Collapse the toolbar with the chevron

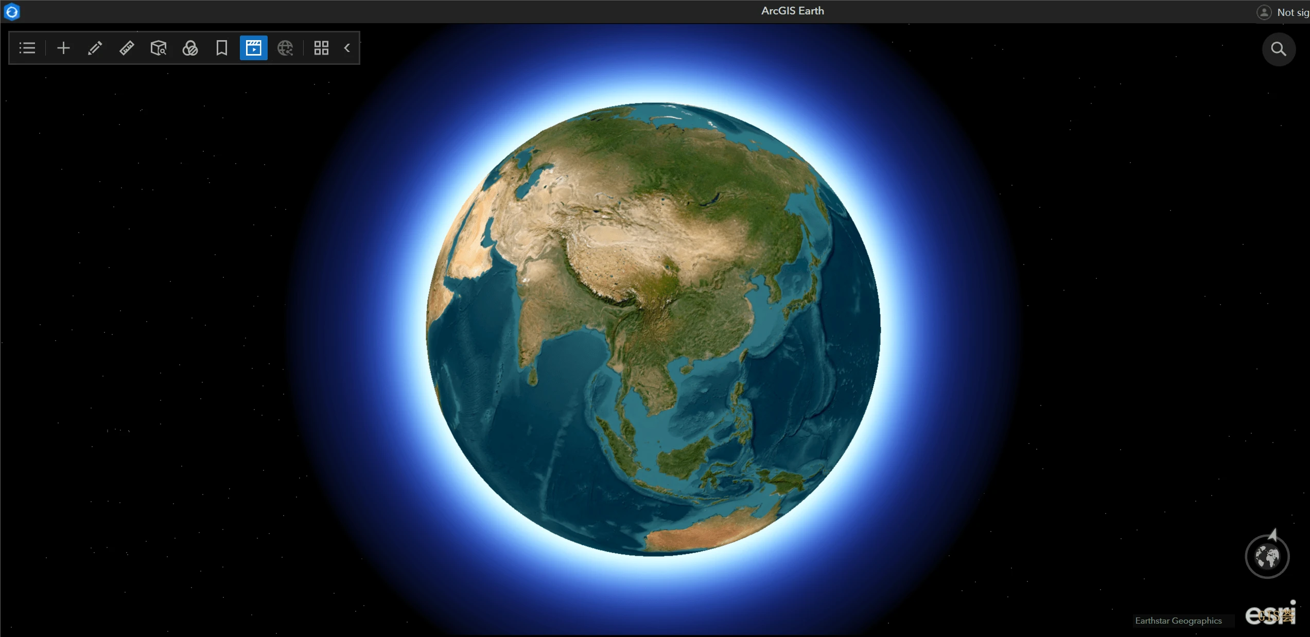[x=347, y=48]
